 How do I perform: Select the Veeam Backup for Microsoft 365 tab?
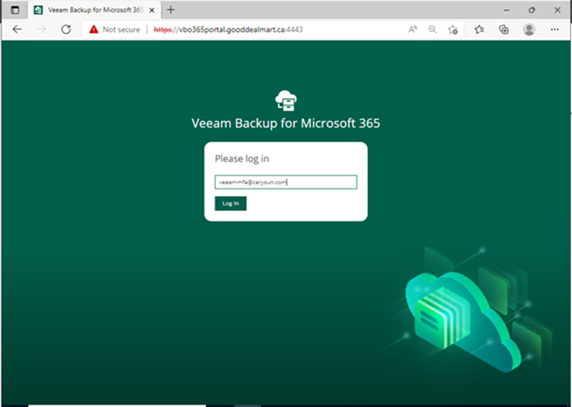[94, 10]
